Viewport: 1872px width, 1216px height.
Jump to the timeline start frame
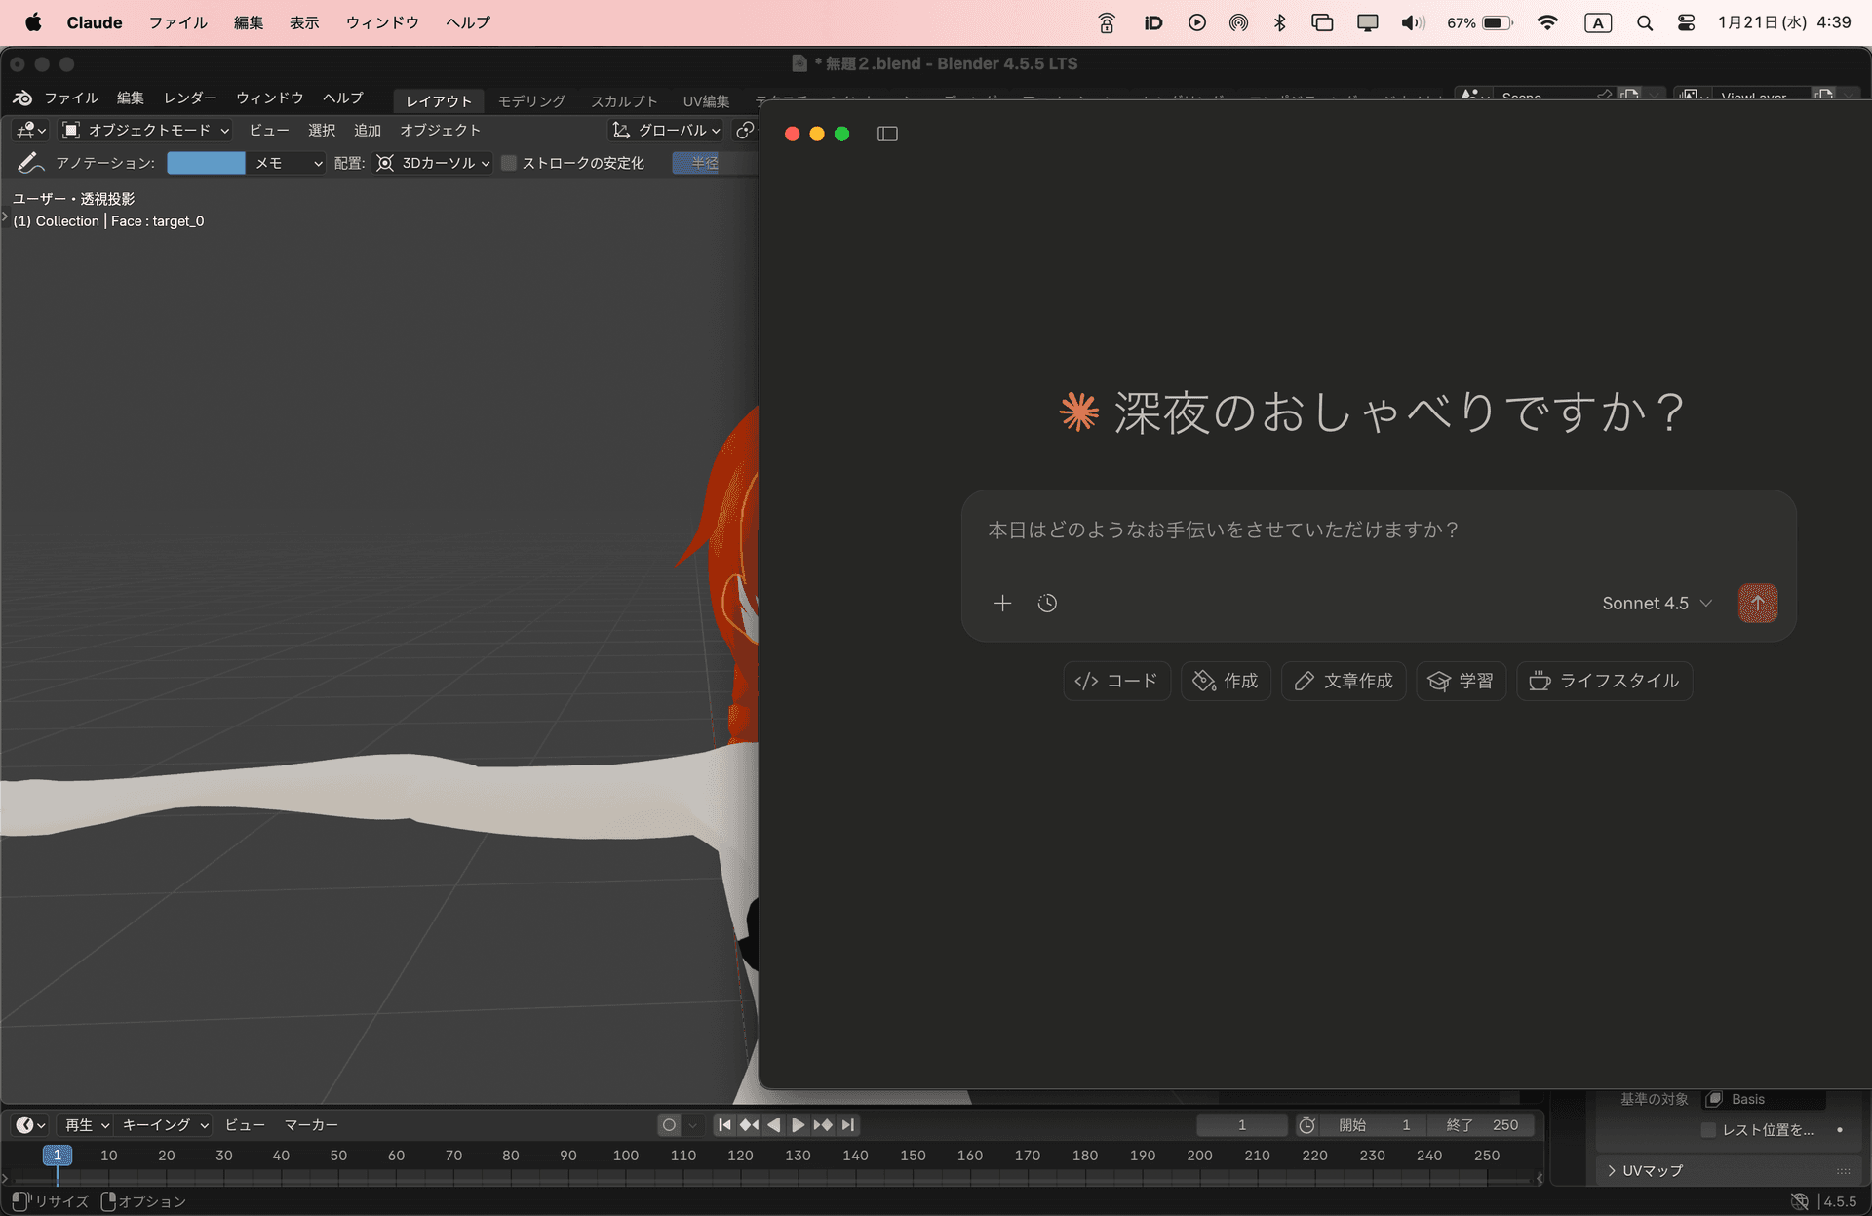(x=724, y=1124)
